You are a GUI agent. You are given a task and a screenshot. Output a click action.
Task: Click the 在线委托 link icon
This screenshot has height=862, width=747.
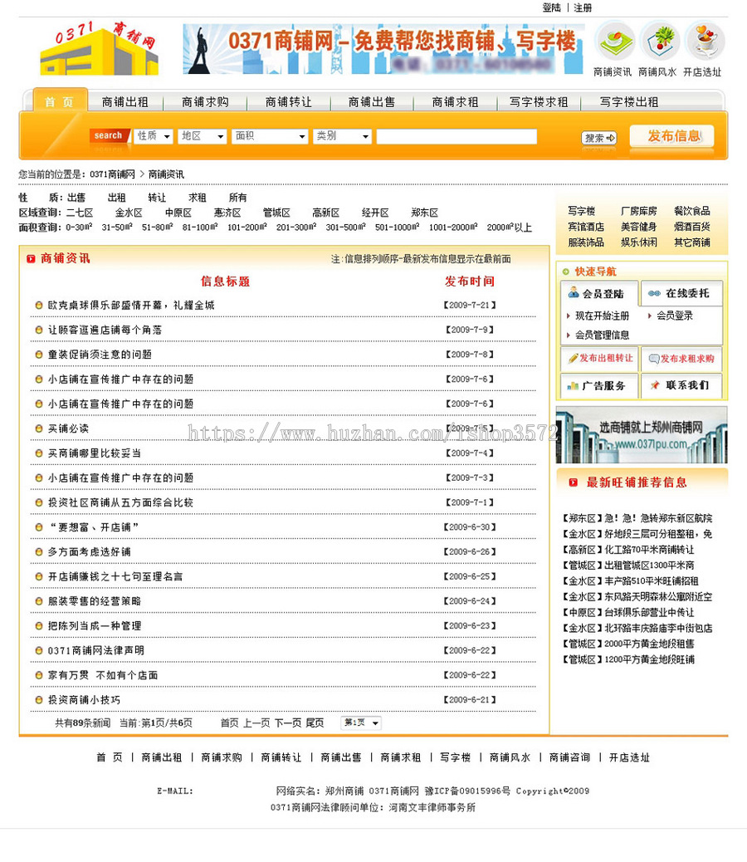click(653, 293)
